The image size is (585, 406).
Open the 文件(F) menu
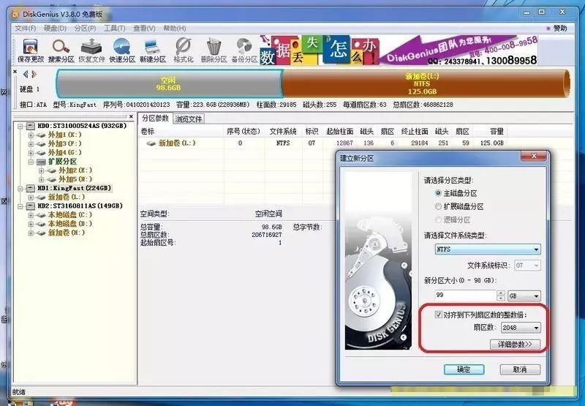click(x=26, y=29)
